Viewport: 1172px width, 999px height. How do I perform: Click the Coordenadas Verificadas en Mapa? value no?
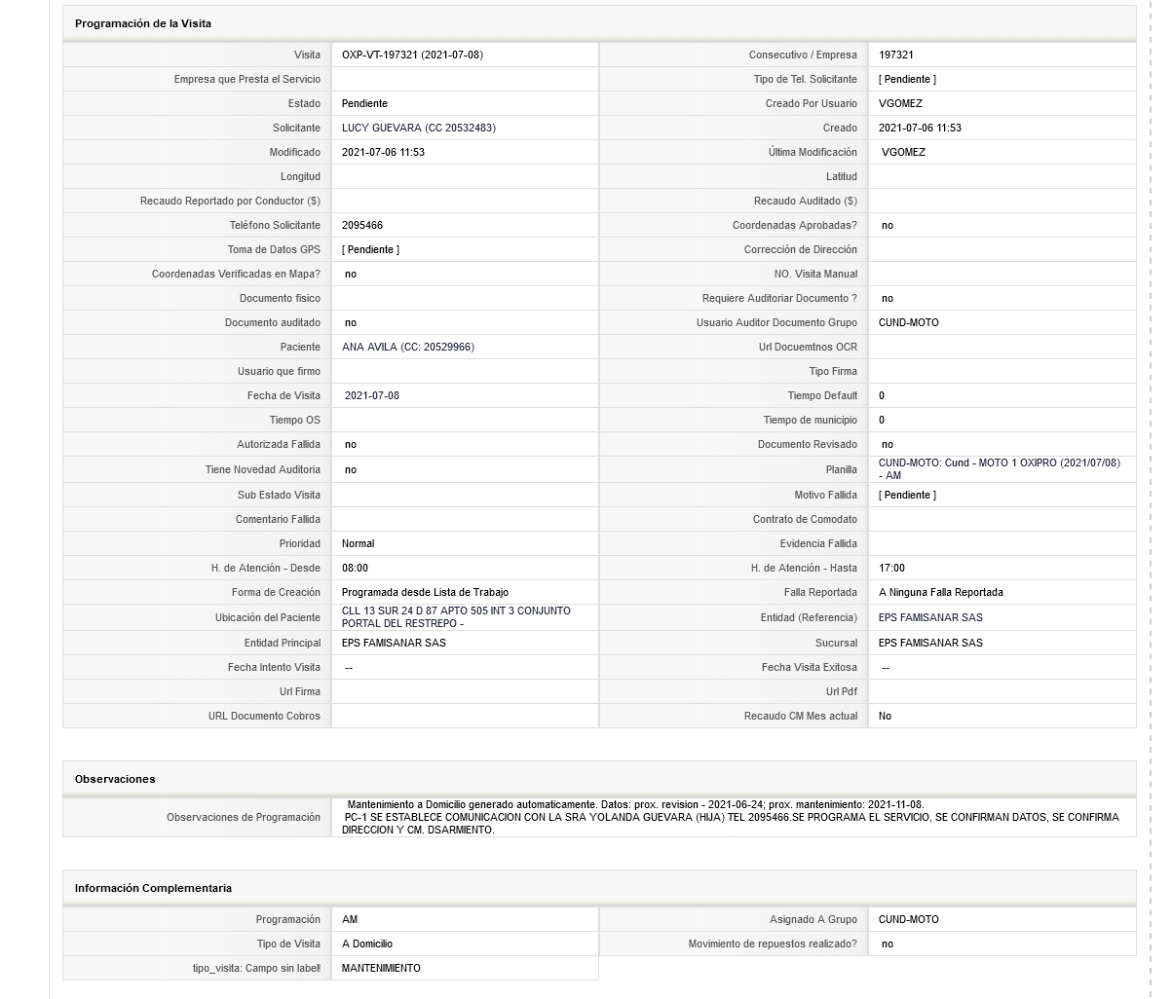click(x=351, y=275)
